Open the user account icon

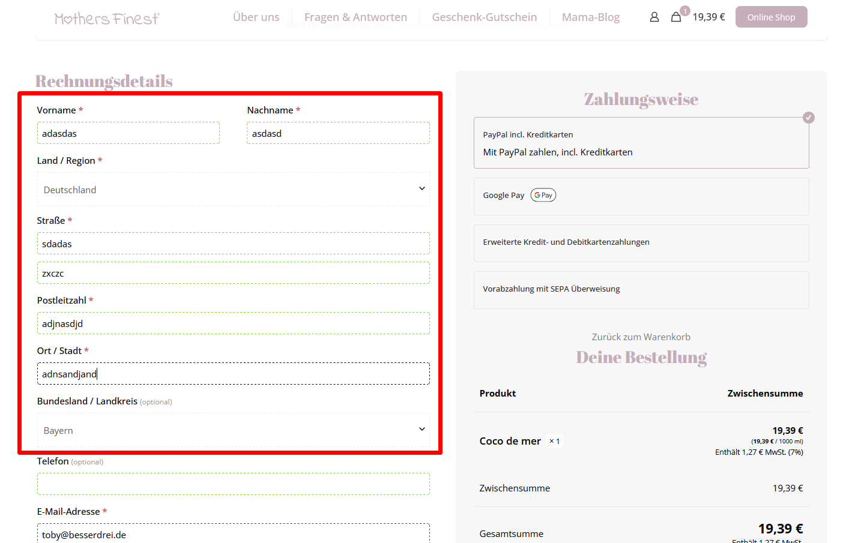coord(654,17)
